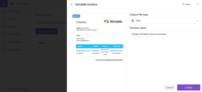Open Notifications in the sidebar
Image resolution: width=202 pixels, height=92 pixels.
coord(15,50)
